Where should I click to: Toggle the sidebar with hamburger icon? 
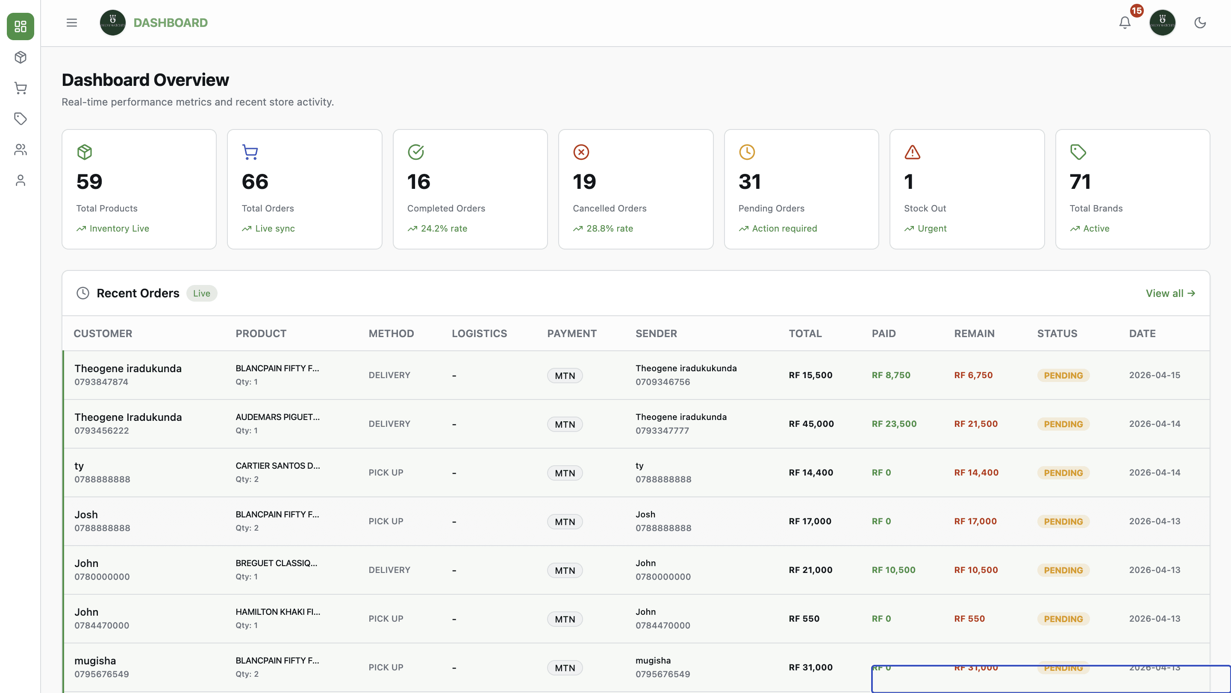click(72, 23)
